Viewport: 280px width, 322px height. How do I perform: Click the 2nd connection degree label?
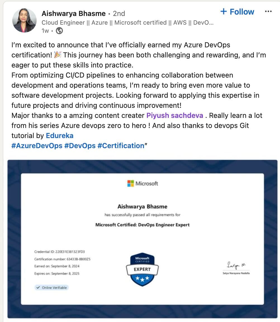[x=119, y=13]
